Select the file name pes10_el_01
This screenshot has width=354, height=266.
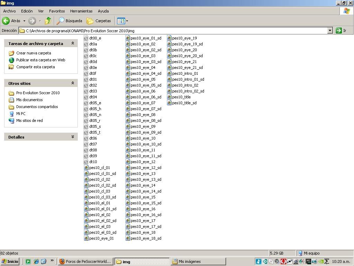[x=100, y=203]
